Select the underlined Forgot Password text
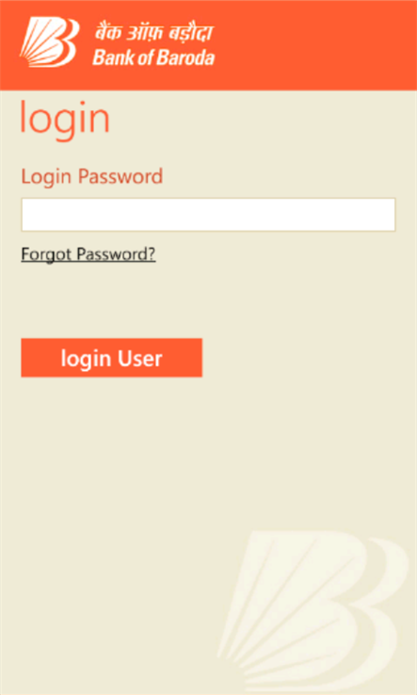The image size is (417, 695). click(x=88, y=254)
